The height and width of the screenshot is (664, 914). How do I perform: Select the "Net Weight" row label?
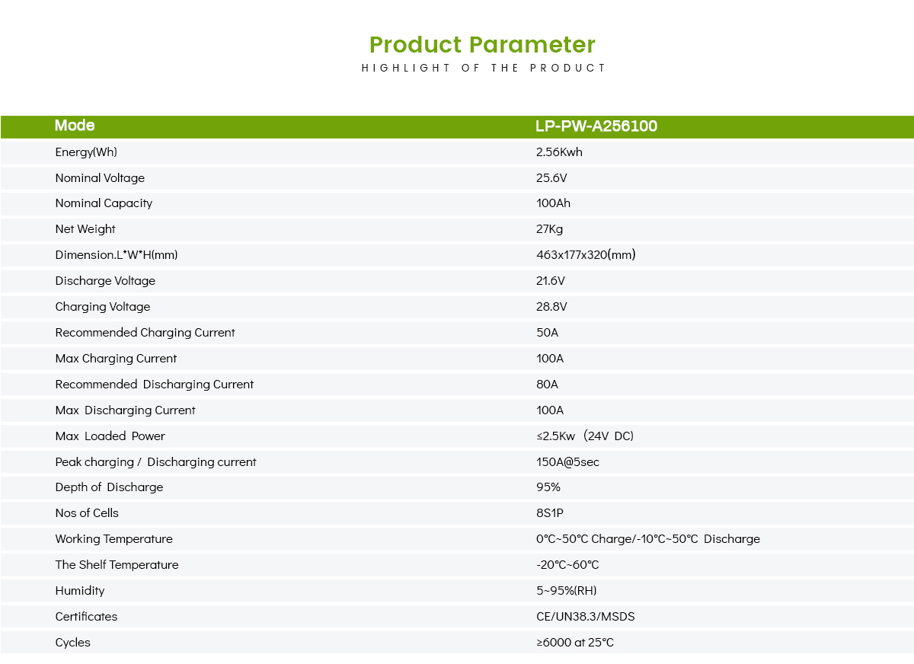(x=85, y=229)
